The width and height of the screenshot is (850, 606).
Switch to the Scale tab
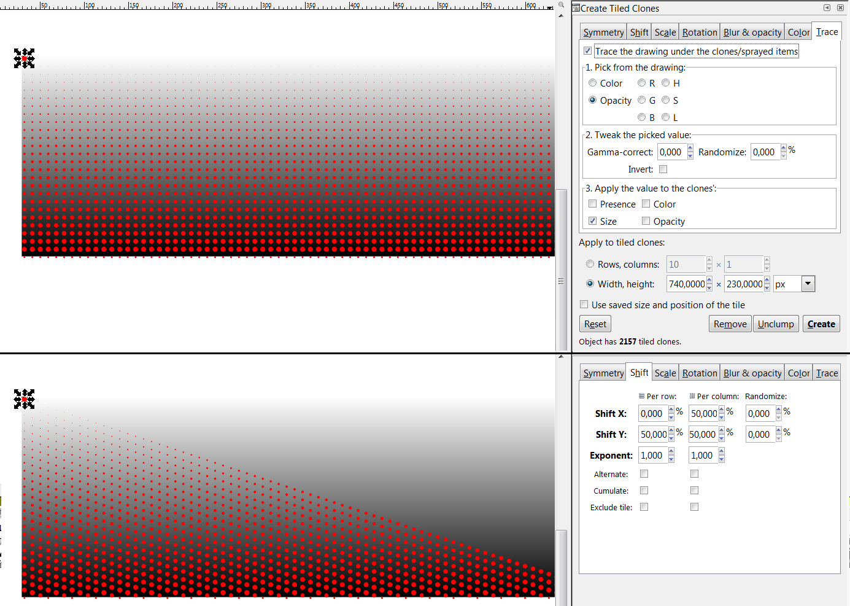[665, 31]
